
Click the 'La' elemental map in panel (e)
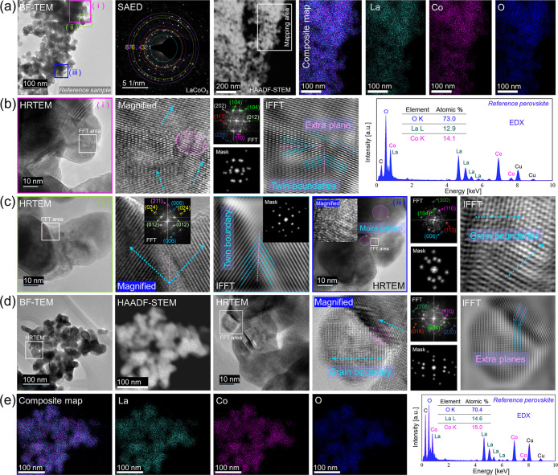163,434
